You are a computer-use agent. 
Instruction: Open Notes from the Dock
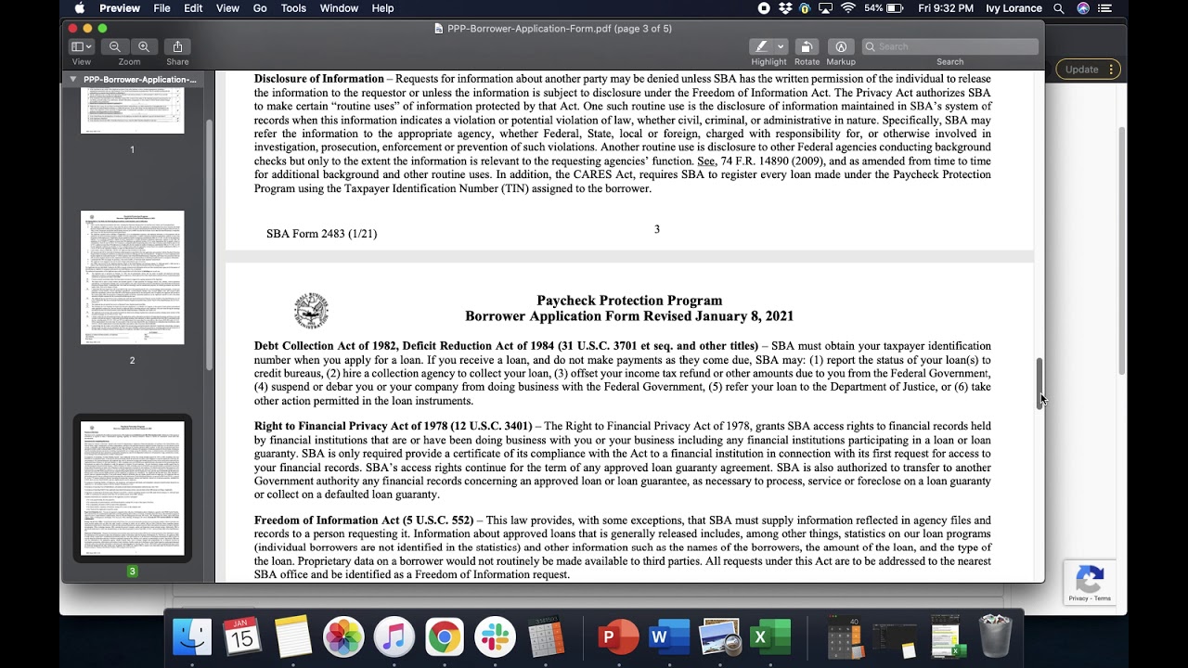click(293, 637)
